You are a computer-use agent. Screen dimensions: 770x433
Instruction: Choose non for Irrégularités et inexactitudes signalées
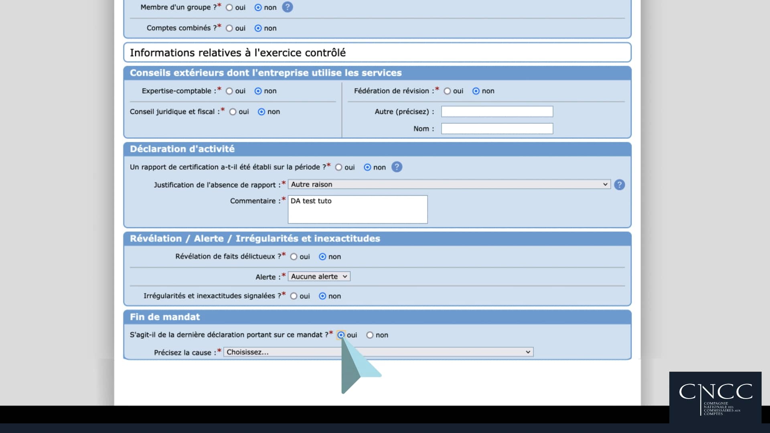point(322,296)
